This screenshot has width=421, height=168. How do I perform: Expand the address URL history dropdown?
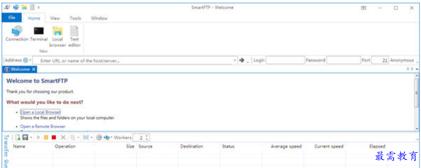pyautogui.click(x=235, y=60)
